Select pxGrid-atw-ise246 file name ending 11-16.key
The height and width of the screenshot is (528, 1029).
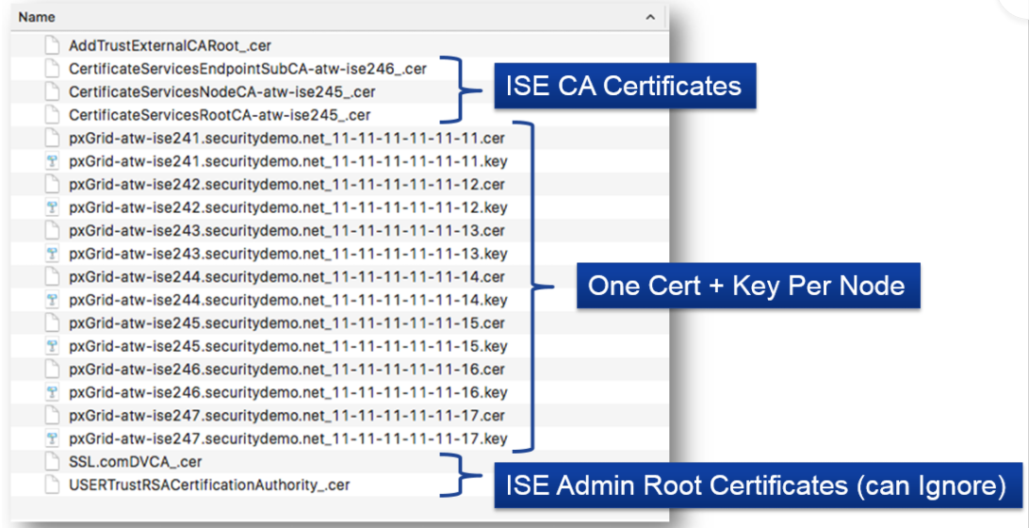tap(288, 393)
